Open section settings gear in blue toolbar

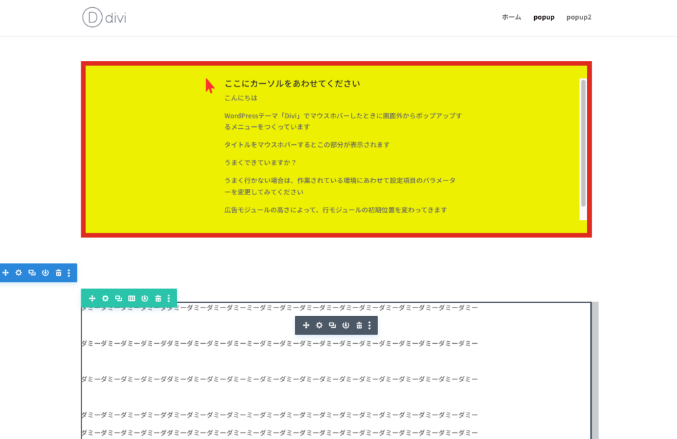pyautogui.click(x=19, y=272)
